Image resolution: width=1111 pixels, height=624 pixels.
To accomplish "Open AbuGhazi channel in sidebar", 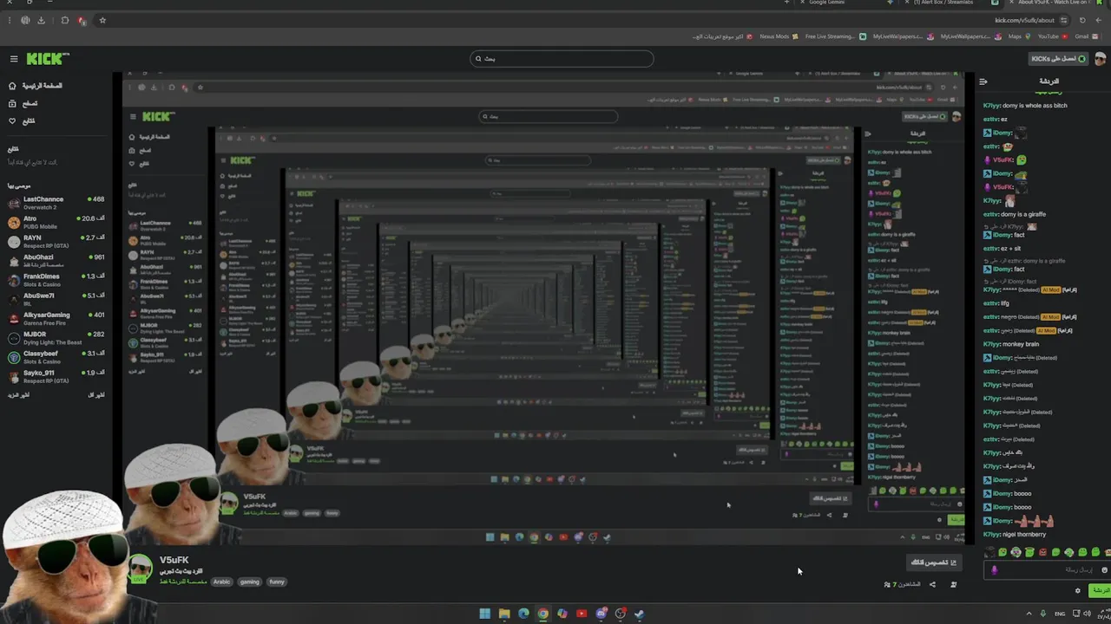I will 56,260.
